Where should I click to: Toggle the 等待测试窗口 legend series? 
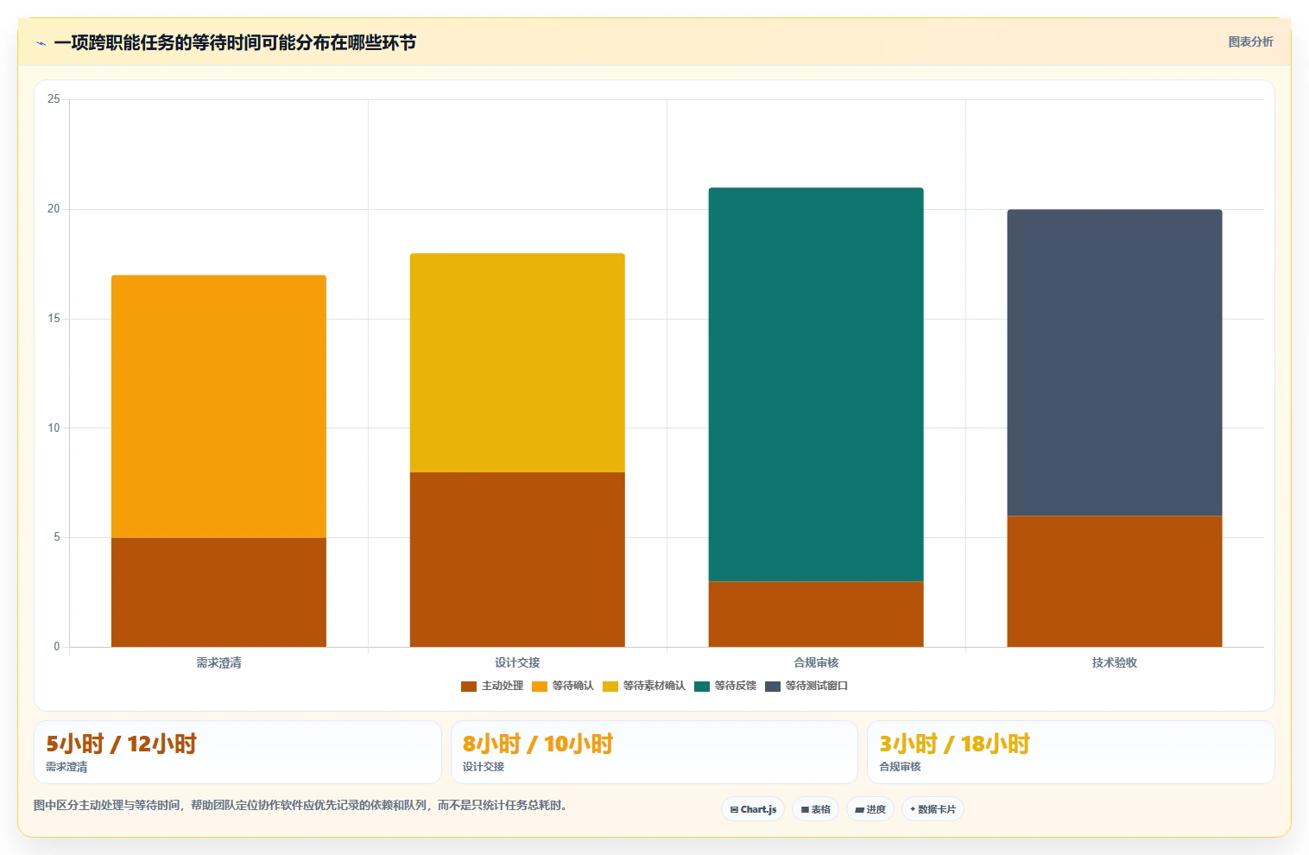(x=806, y=686)
